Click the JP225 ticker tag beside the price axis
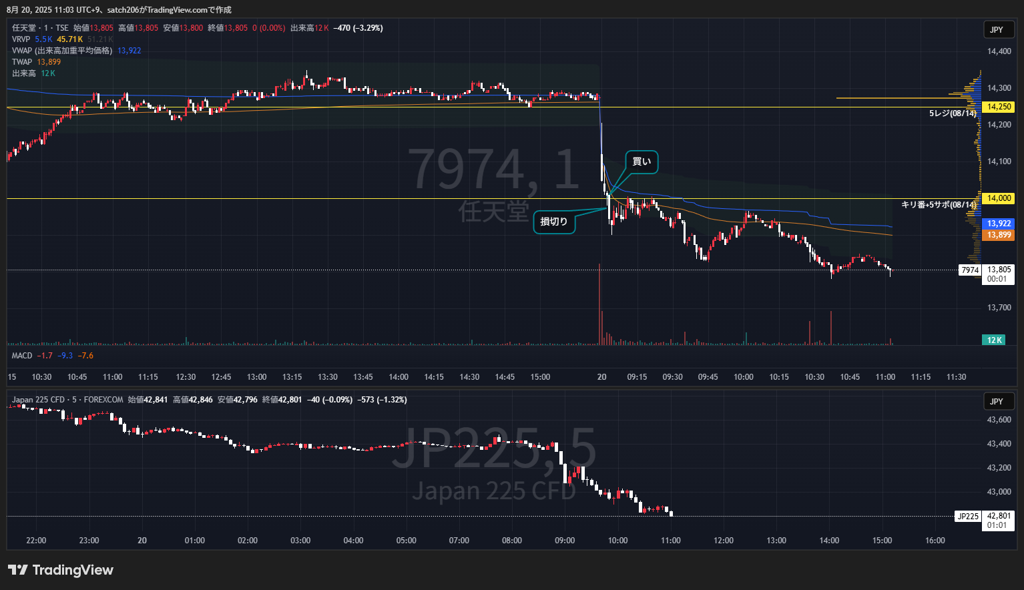Viewport: 1024px width, 590px height. tap(968, 516)
